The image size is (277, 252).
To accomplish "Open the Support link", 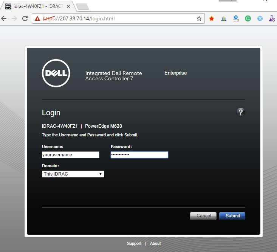I will click(x=134, y=243).
